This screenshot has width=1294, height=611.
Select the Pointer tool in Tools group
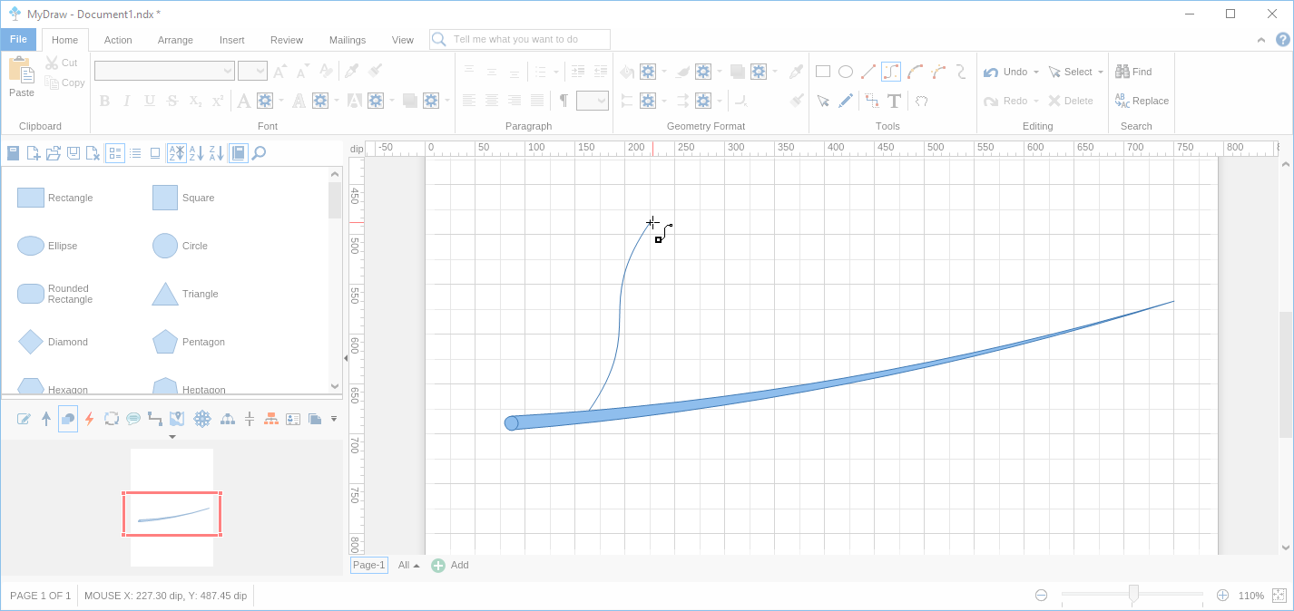coord(823,101)
